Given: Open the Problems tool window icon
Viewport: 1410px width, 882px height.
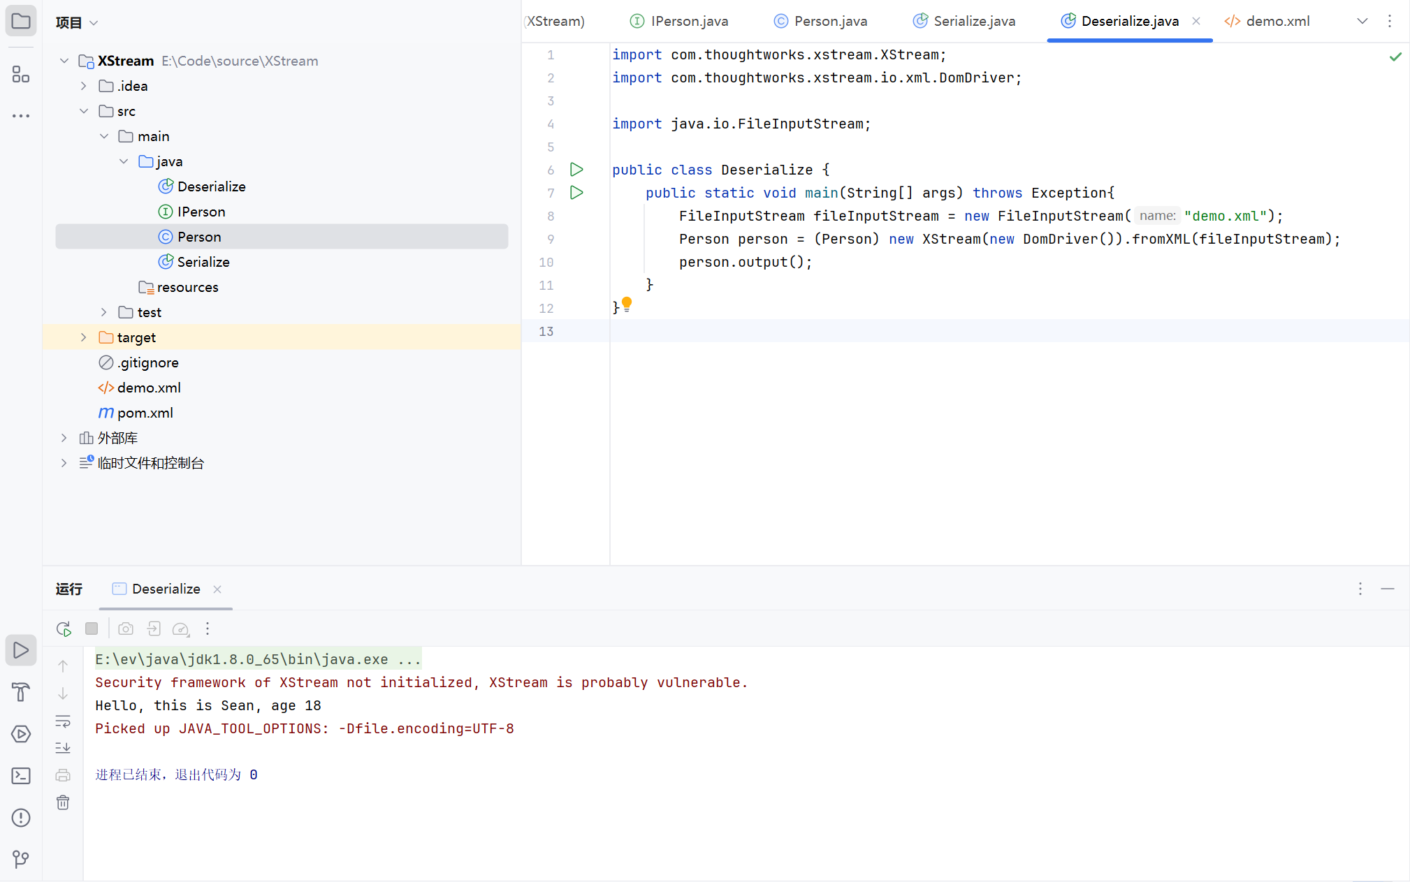Looking at the screenshot, I should [x=21, y=818].
